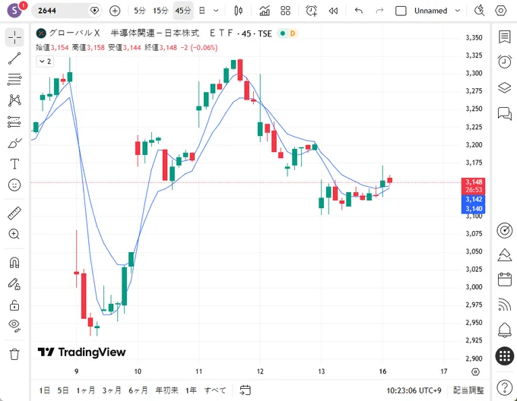Expand the interval dropdown chevron
Screen dimensions: 517x401
[x=216, y=11]
